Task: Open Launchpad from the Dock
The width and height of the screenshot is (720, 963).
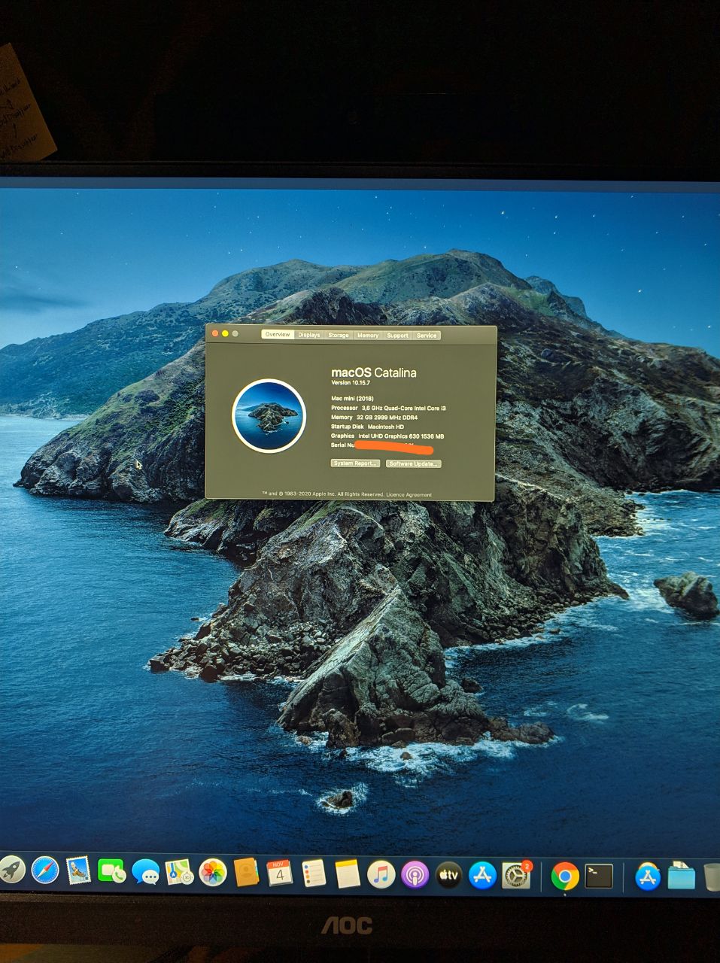Action: click(x=11, y=871)
